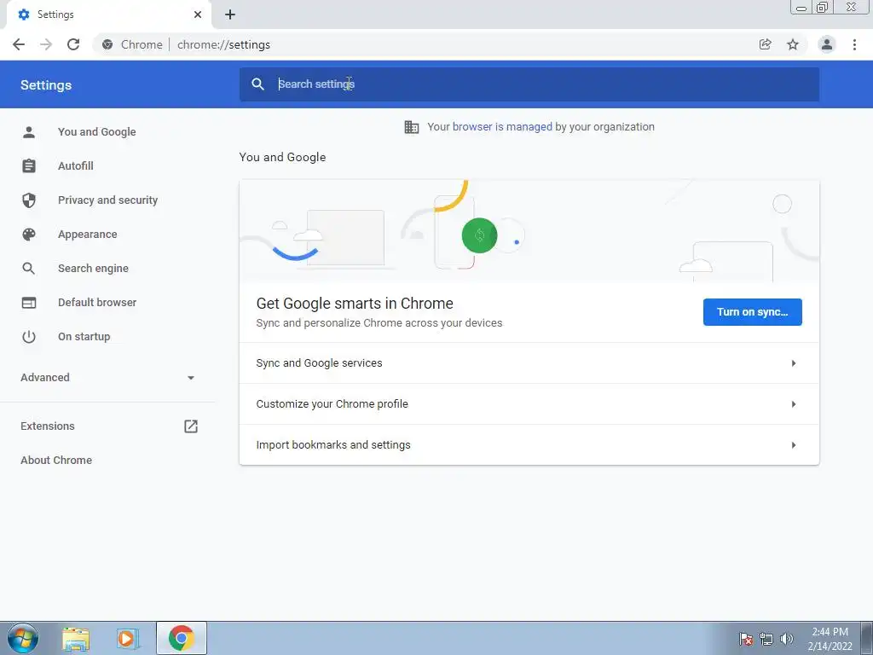Open About Chrome page
The width and height of the screenshot is (873, 655).
point(56,460)
